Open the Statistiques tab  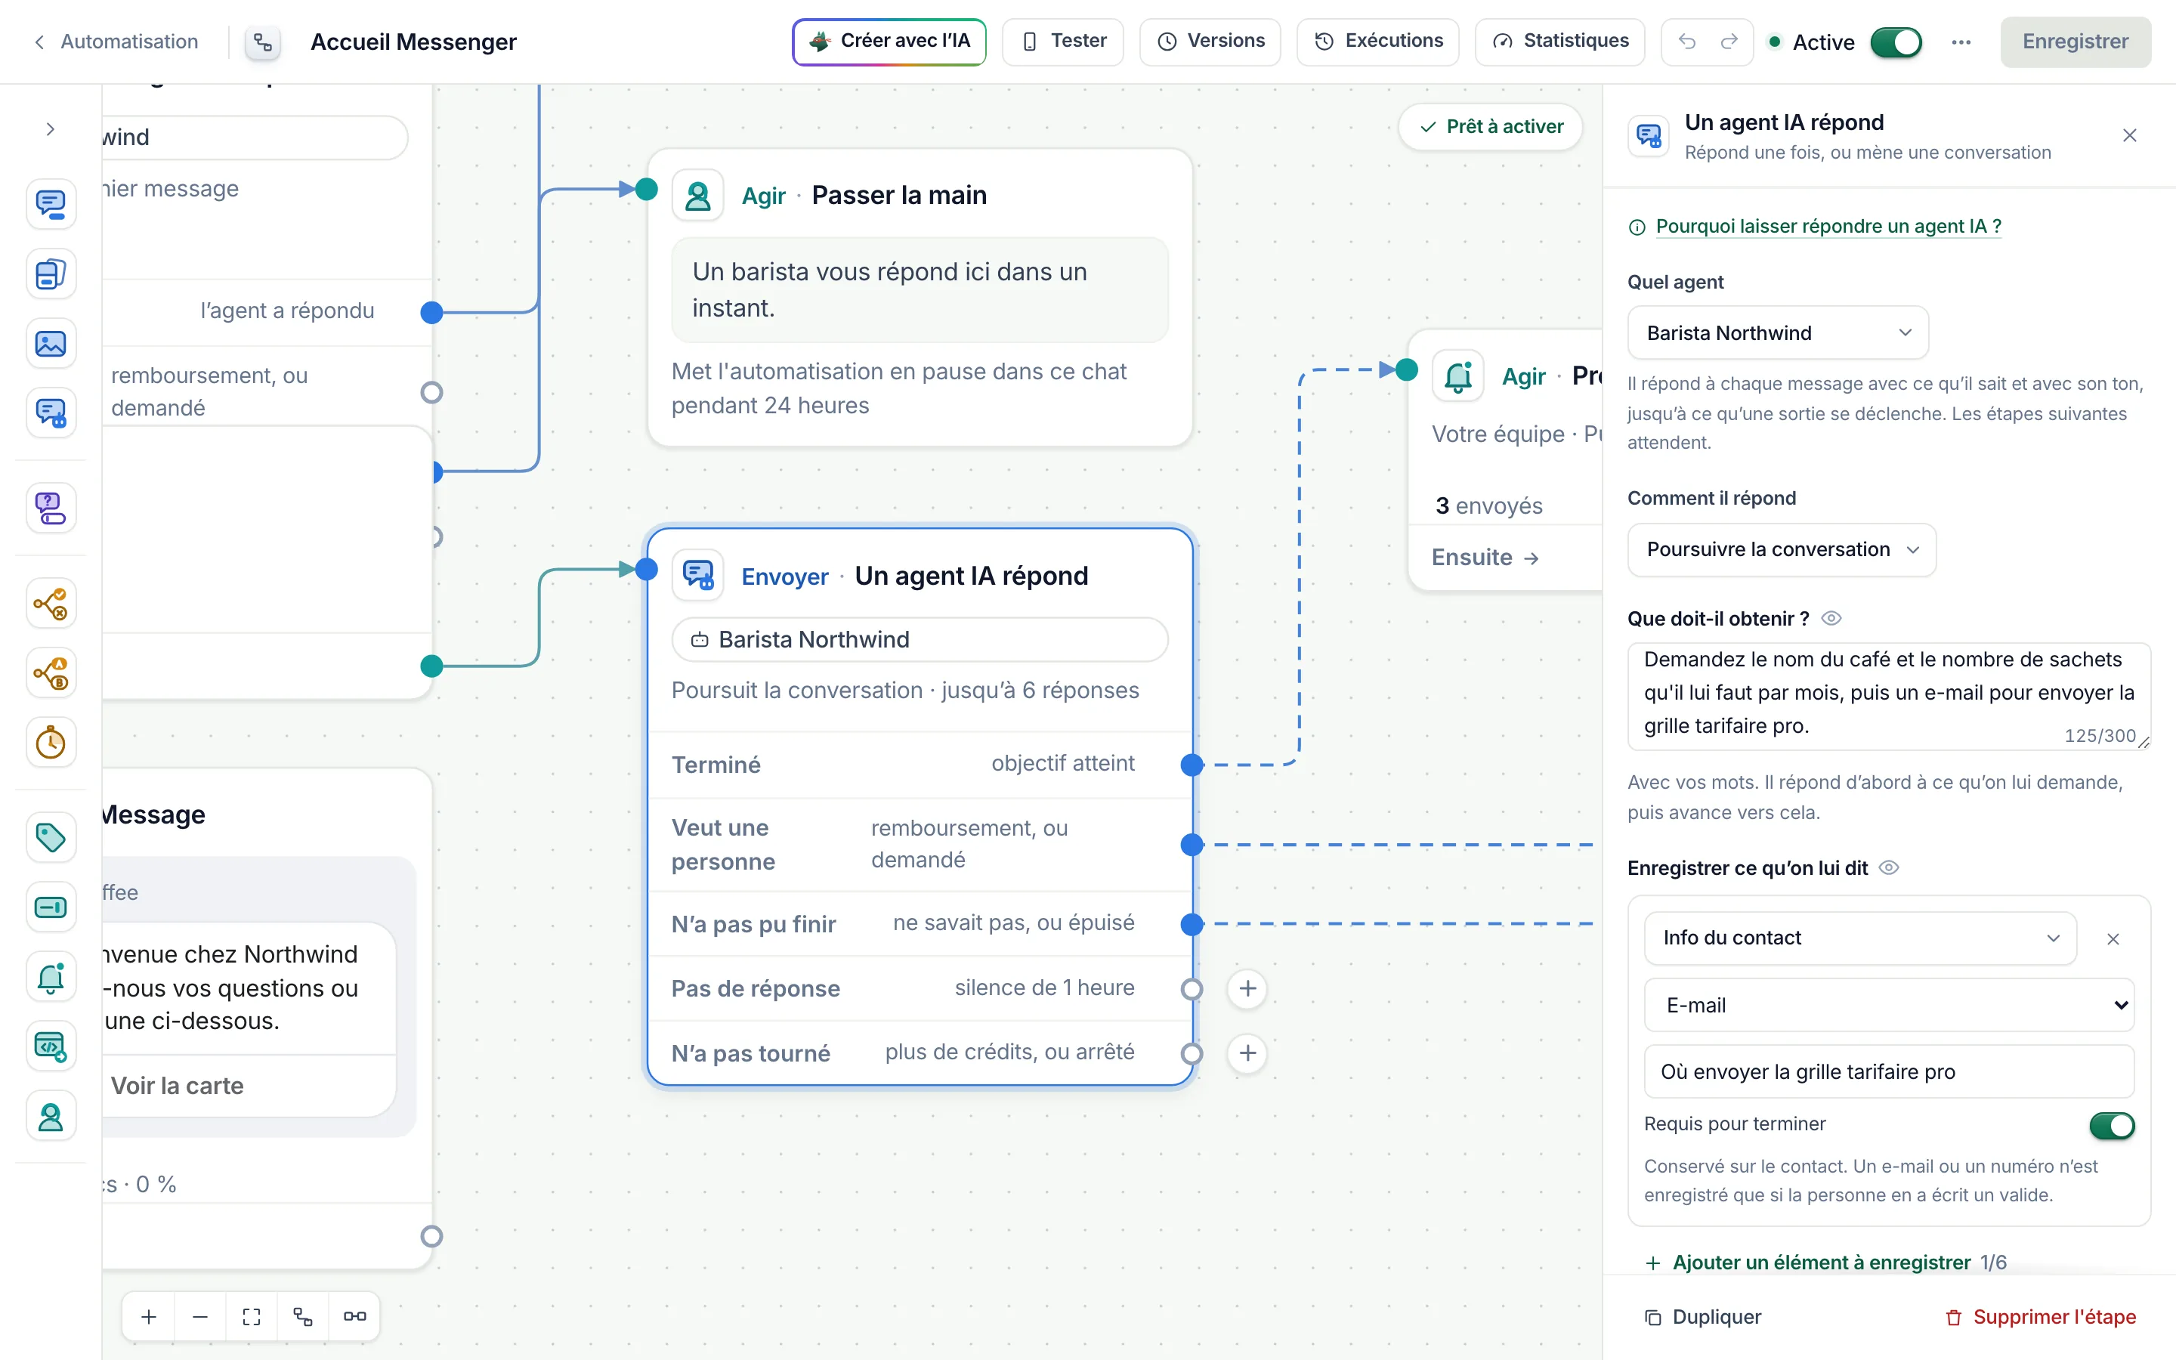point(1560,42)
